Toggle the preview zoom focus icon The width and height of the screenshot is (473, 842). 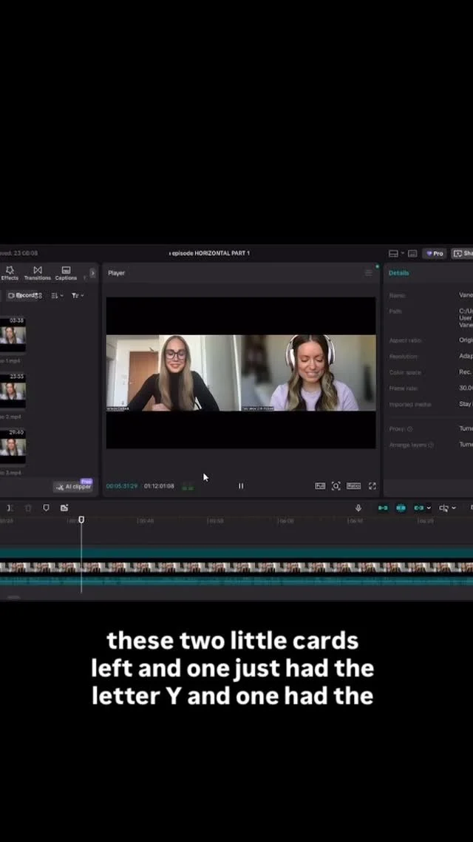336,486
